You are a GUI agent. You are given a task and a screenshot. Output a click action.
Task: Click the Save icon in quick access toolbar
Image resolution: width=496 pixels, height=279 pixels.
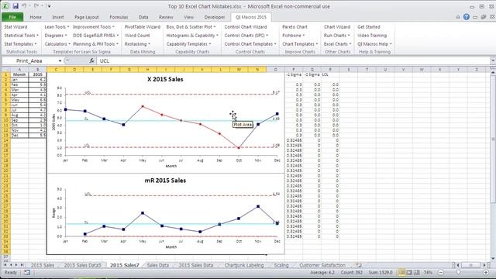pyautogui.click(x=15, y=6)
